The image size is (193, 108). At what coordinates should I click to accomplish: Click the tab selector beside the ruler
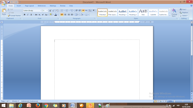coord(2,22)
